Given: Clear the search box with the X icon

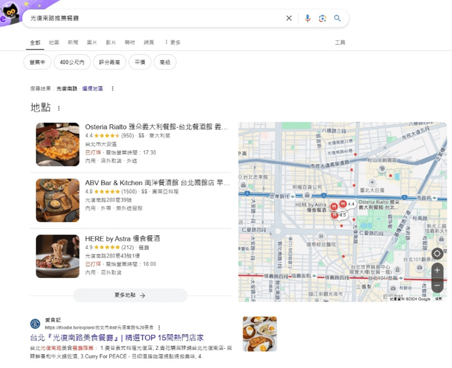Looking at the screenshot, I should pos(289,18).
